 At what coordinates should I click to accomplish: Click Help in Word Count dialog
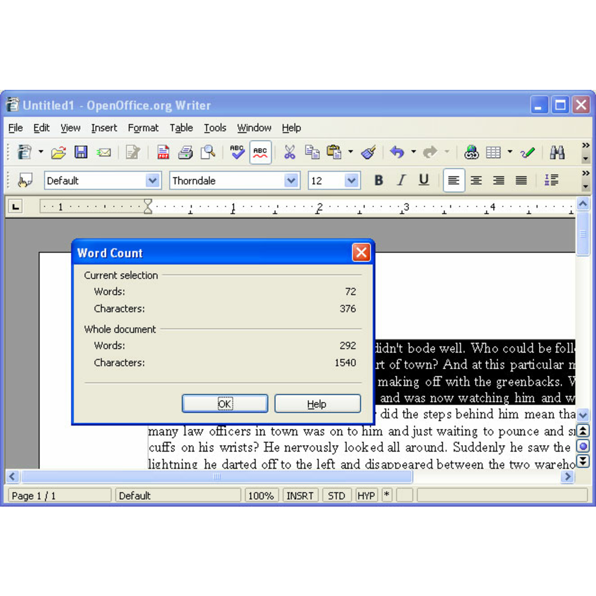point(318,404)
